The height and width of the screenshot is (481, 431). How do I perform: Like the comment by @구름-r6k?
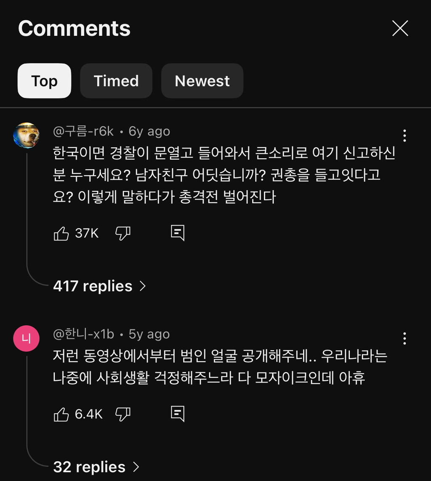point(61,233)
